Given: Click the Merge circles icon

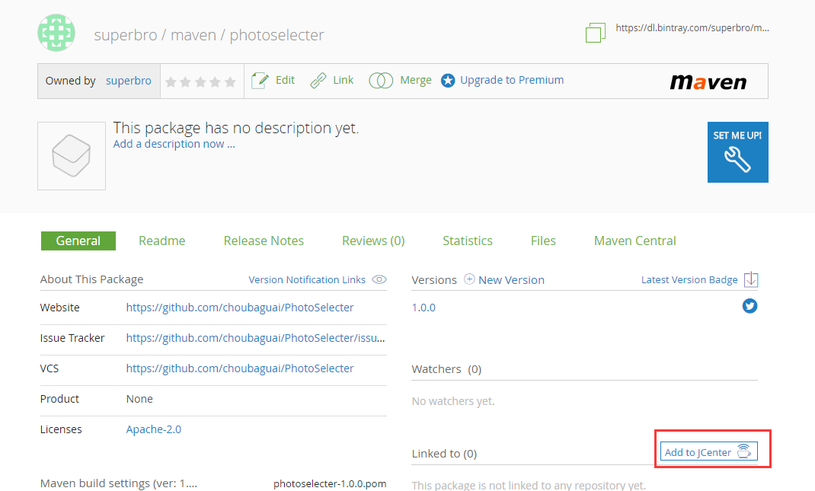Looking at the screenshot, I should [x=381, y=81].
